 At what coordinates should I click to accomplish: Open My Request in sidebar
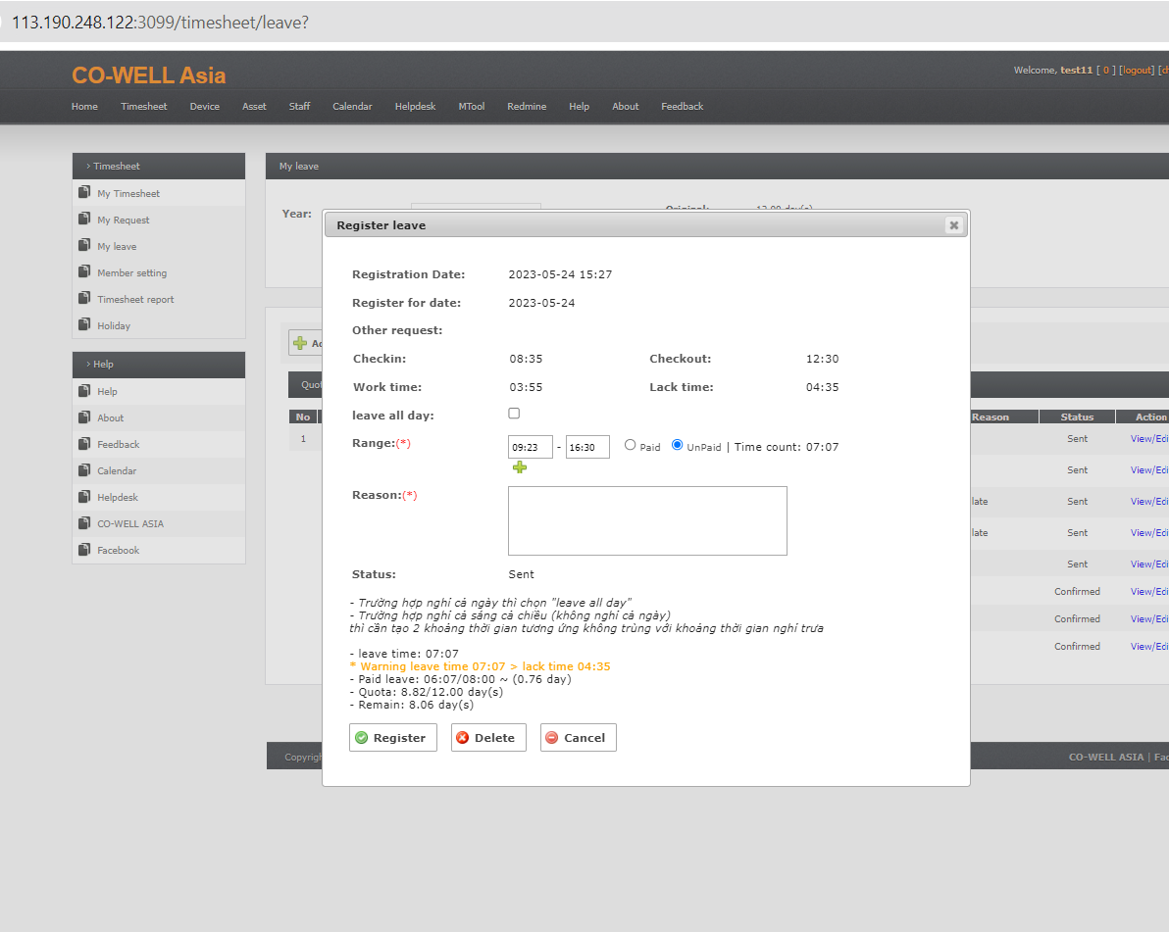click(x=123, y=220)
